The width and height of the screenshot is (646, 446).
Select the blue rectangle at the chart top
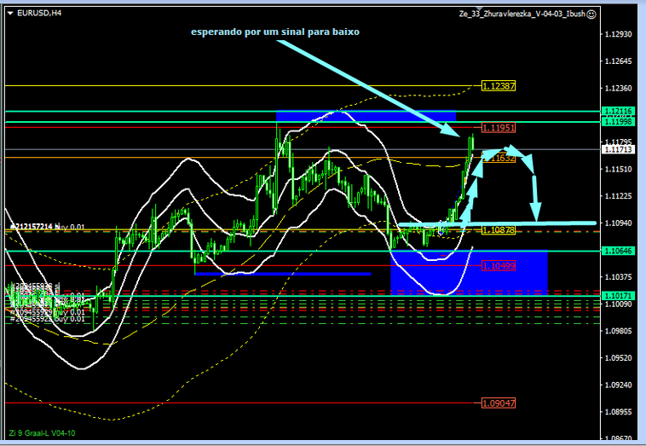click(365, 116)
